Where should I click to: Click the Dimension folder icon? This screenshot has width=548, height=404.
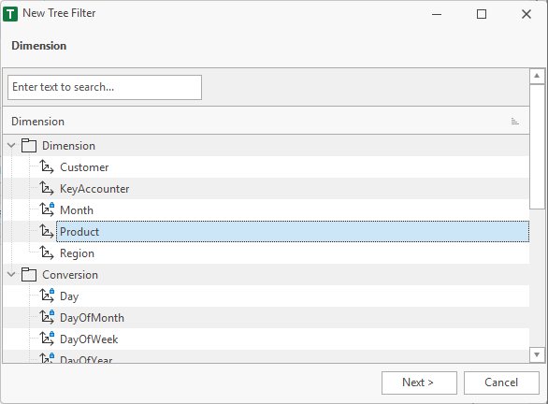click(x=29, y=145)
